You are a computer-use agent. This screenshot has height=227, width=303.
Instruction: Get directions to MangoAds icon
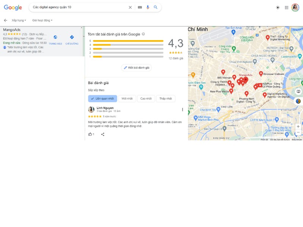point(72,37)
